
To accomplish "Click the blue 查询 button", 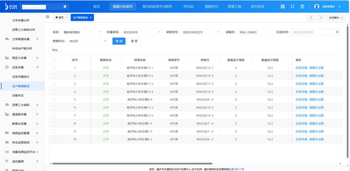I will pos(119,41).
